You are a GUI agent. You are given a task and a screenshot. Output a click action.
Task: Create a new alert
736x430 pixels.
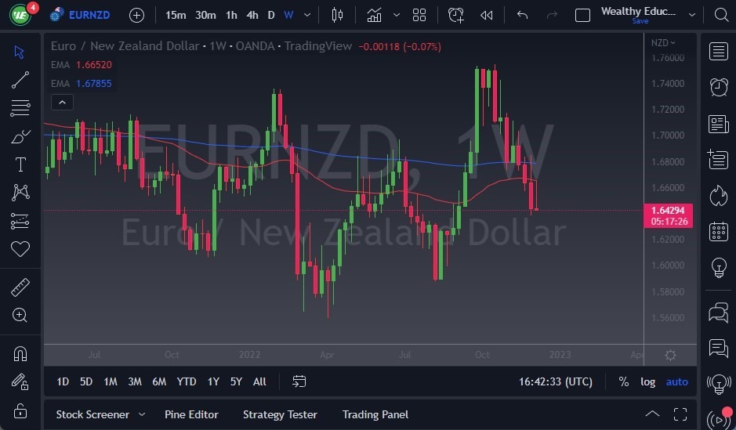click(455, 15)
